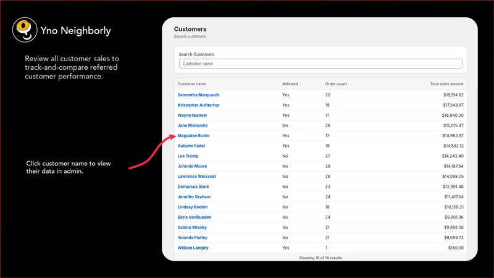Click the Yno Neighborly brand name

coord(75,30)
